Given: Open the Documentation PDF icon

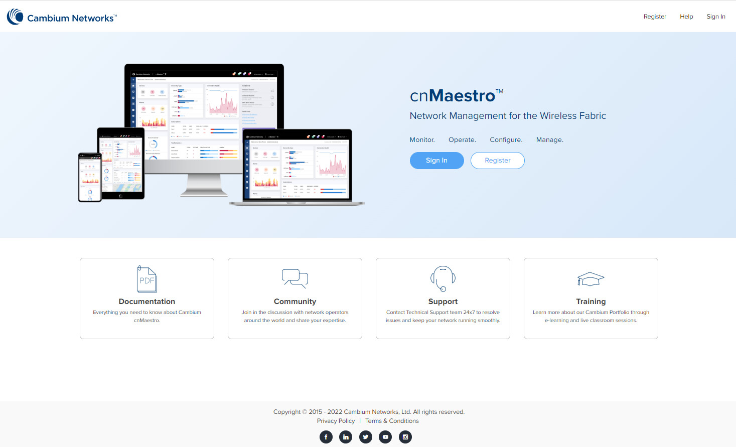Looking at the screenshot, I should point(147,279).
